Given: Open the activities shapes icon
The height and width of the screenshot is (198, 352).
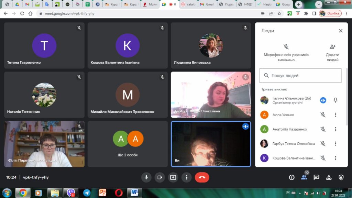Looking at the screenshot, I should 329,177.
